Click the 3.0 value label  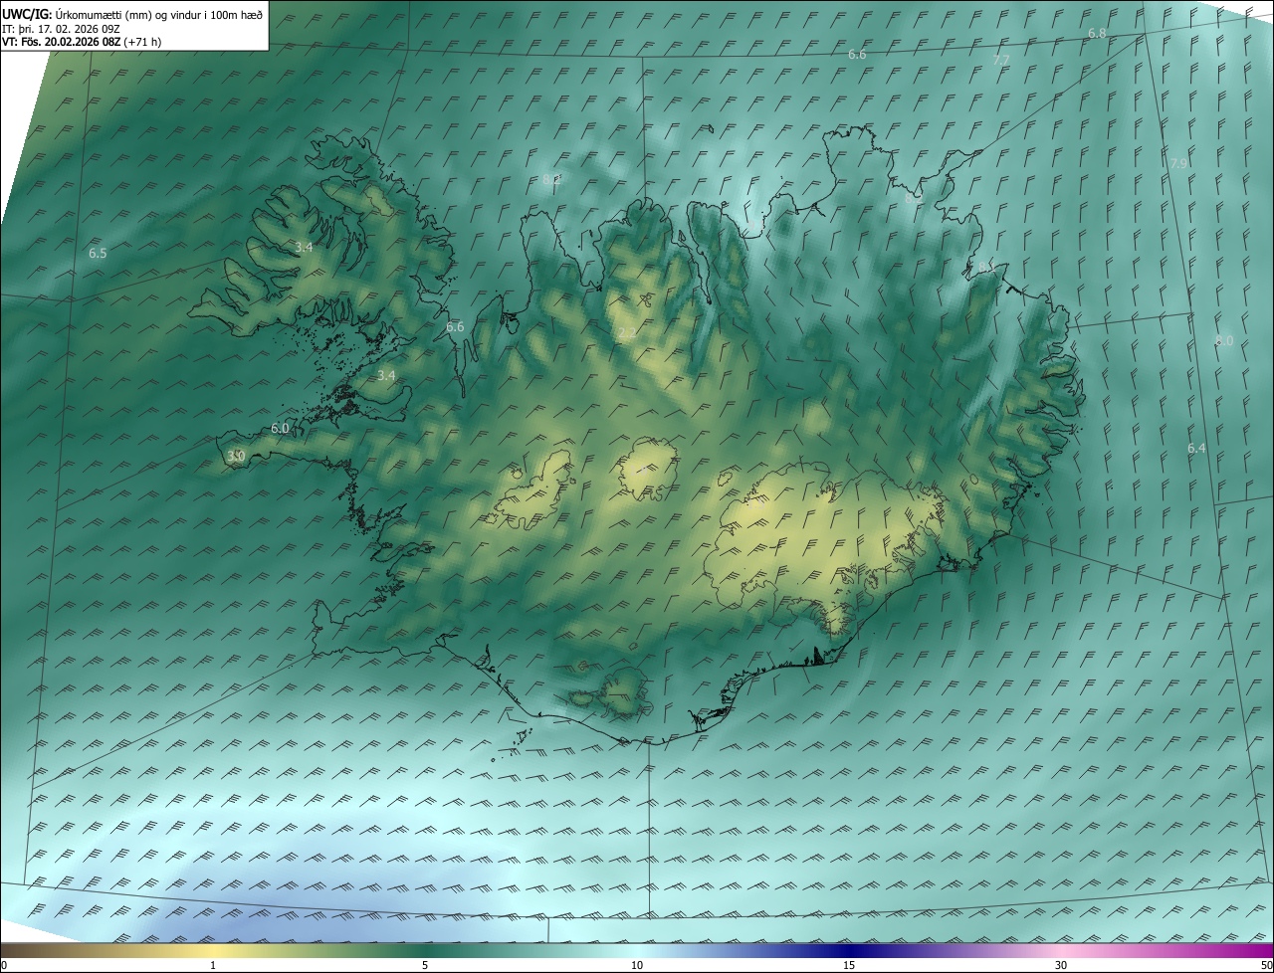pyautogui.click(x=236, y=457)
